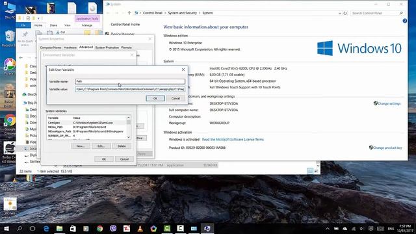Launch VLC media player from the taskbar

tap(140, 228)
